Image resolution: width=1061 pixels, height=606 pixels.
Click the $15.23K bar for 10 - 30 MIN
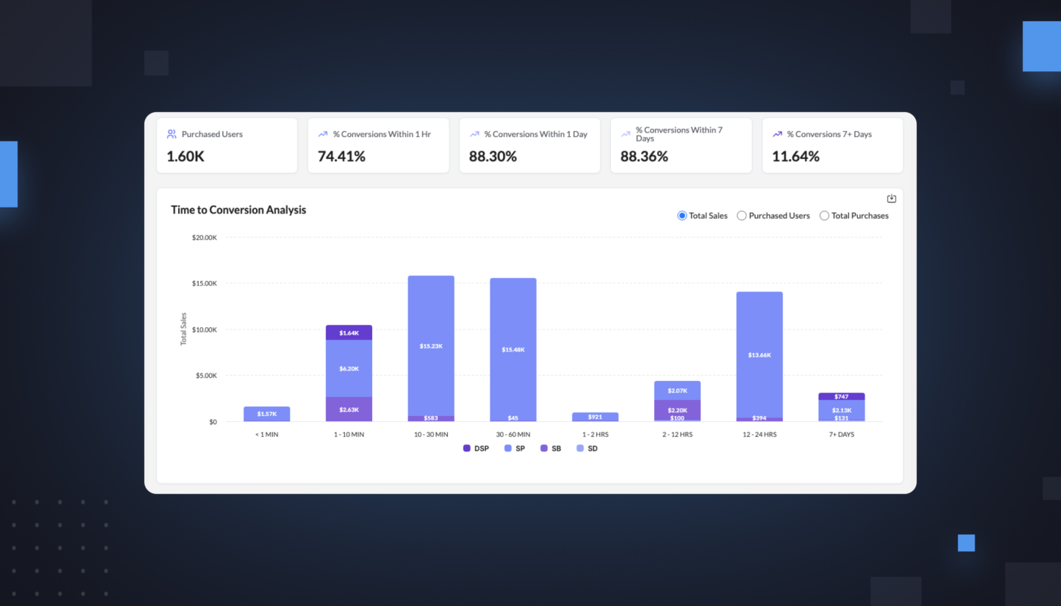coord(431,345)
